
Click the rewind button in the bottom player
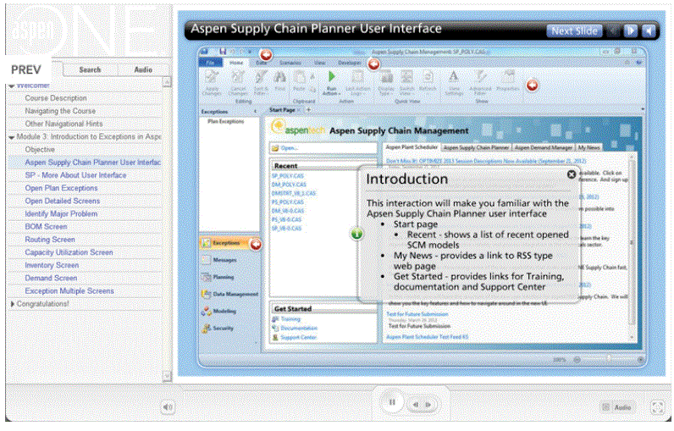tap(416, 405)
